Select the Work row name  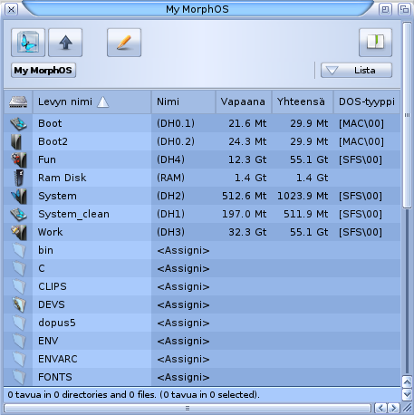click(50, 232)
